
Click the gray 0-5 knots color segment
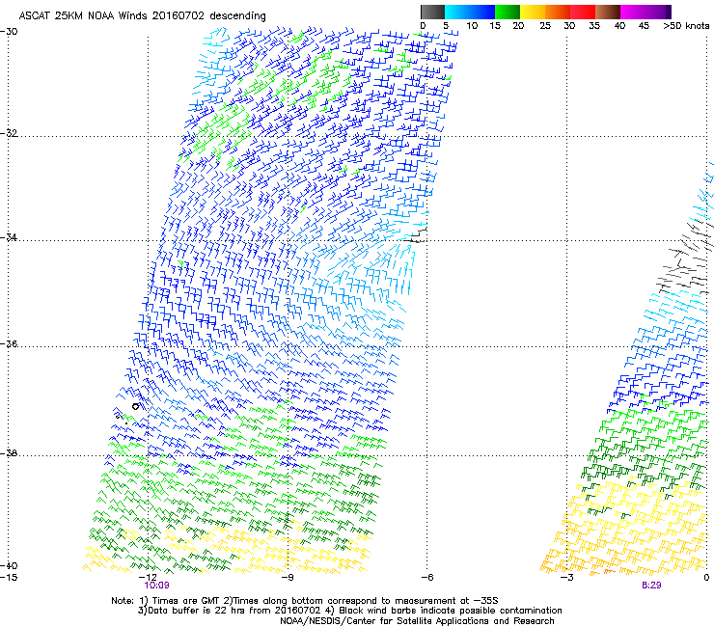pos(432,12)
